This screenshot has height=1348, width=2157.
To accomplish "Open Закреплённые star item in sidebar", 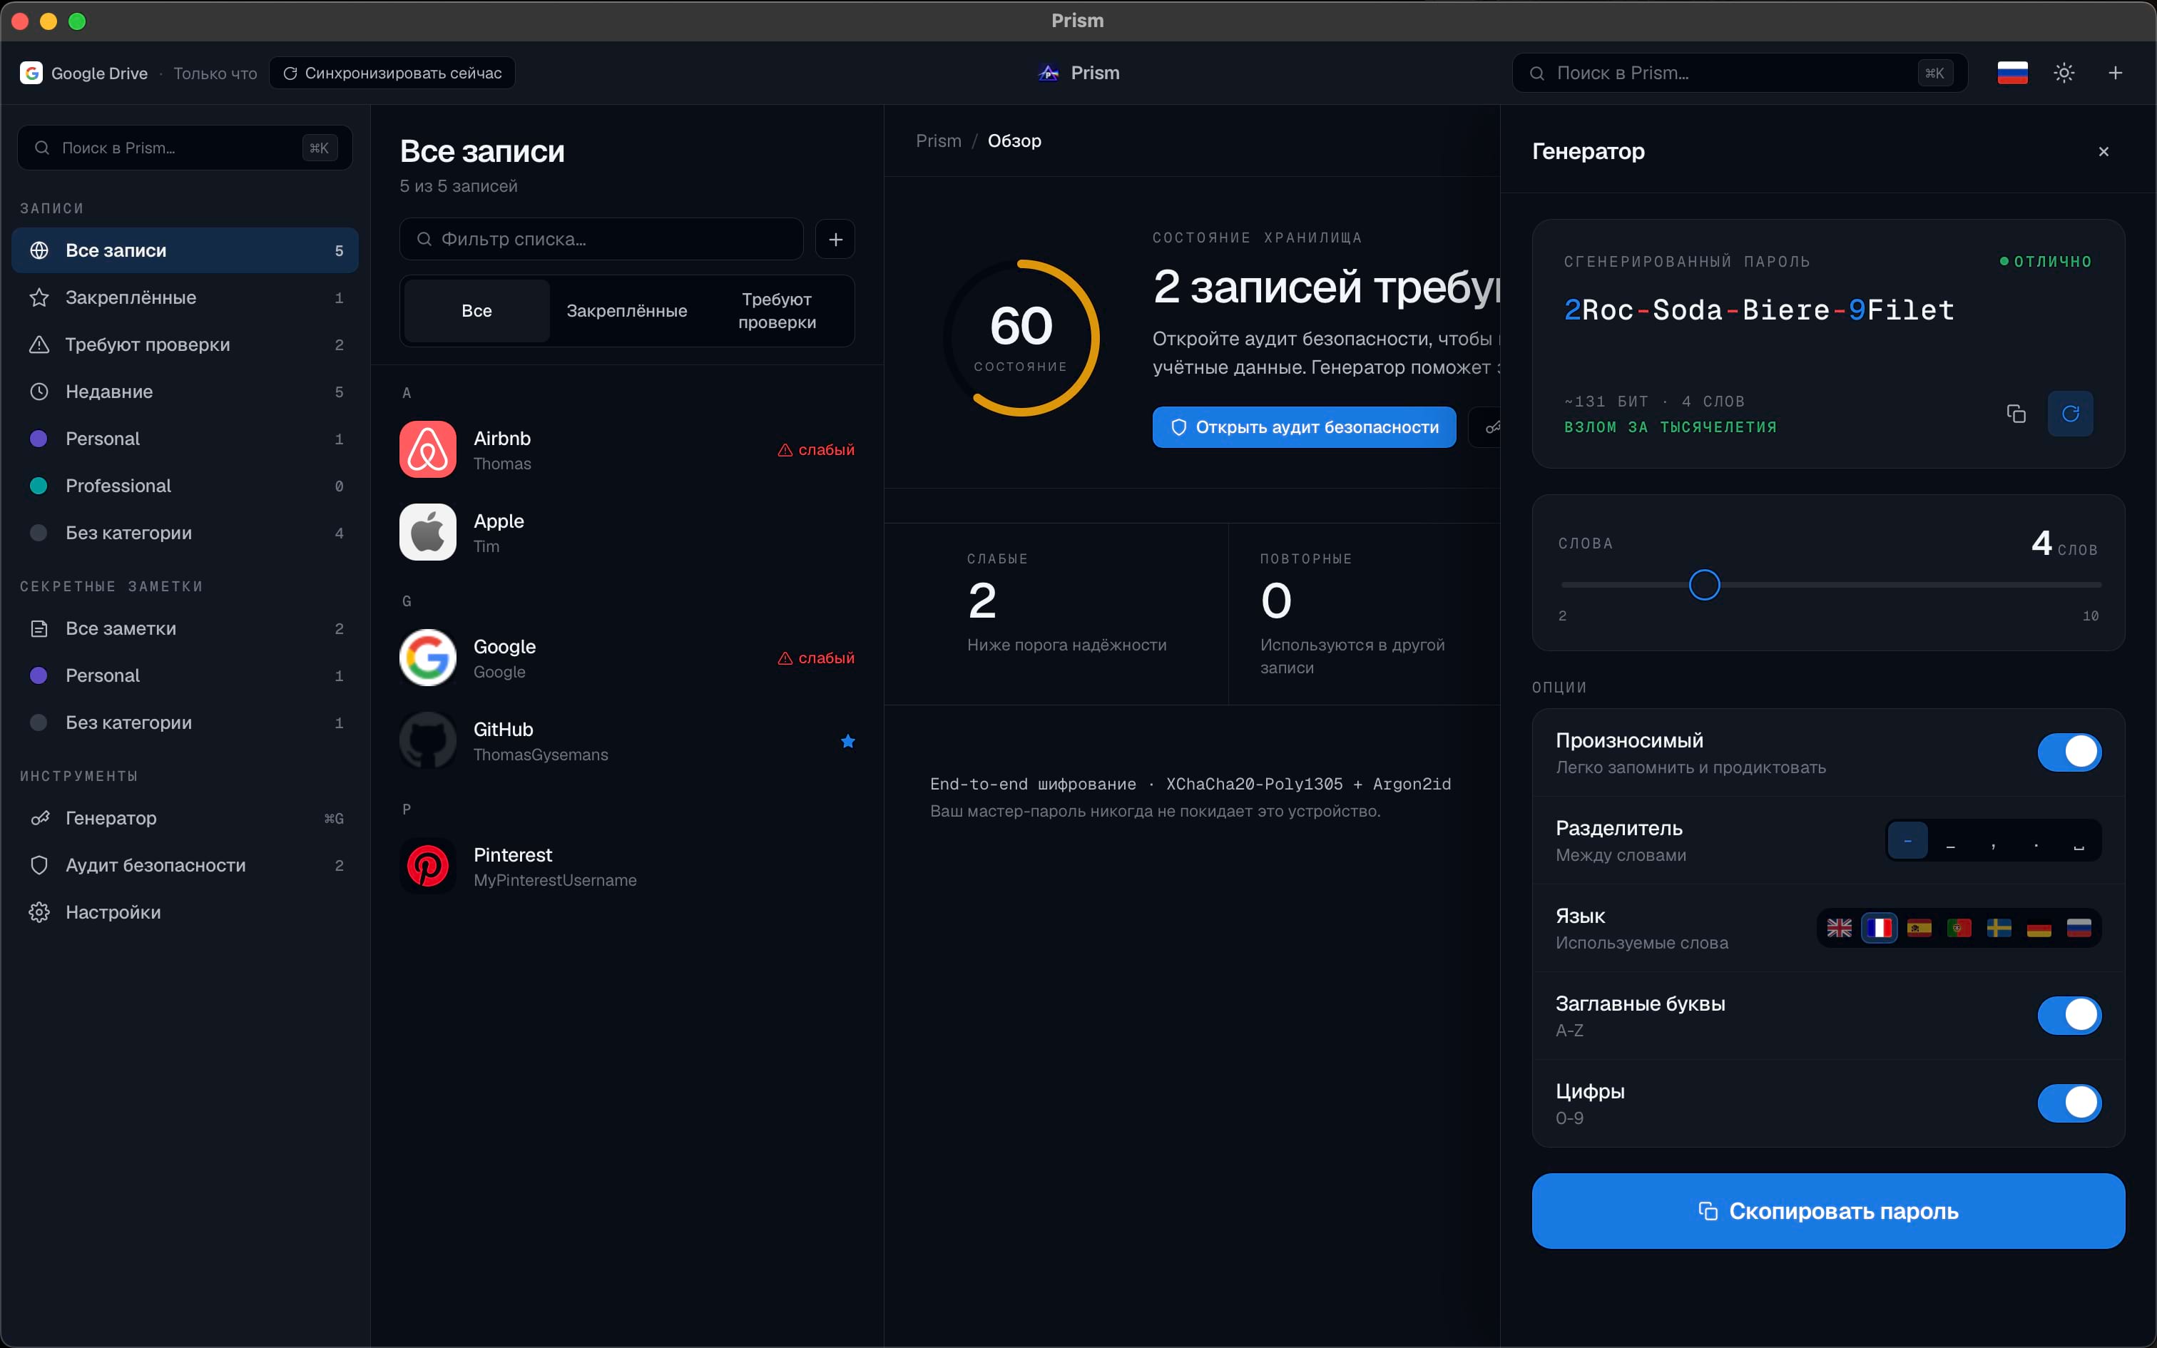I will [185, 298].
